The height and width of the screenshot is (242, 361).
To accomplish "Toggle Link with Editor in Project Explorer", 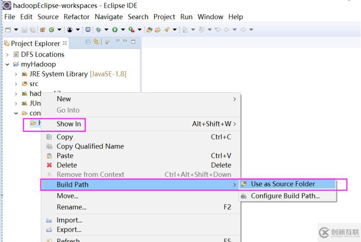I will click(96, 42).
